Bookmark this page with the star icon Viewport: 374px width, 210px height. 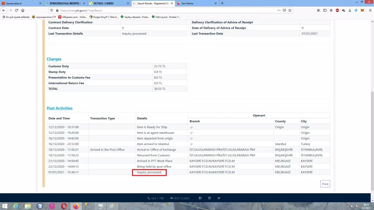[290, 10]
